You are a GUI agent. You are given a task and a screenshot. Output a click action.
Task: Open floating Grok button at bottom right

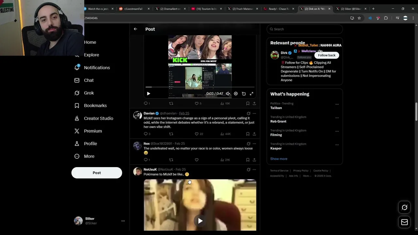coord(404,208)
